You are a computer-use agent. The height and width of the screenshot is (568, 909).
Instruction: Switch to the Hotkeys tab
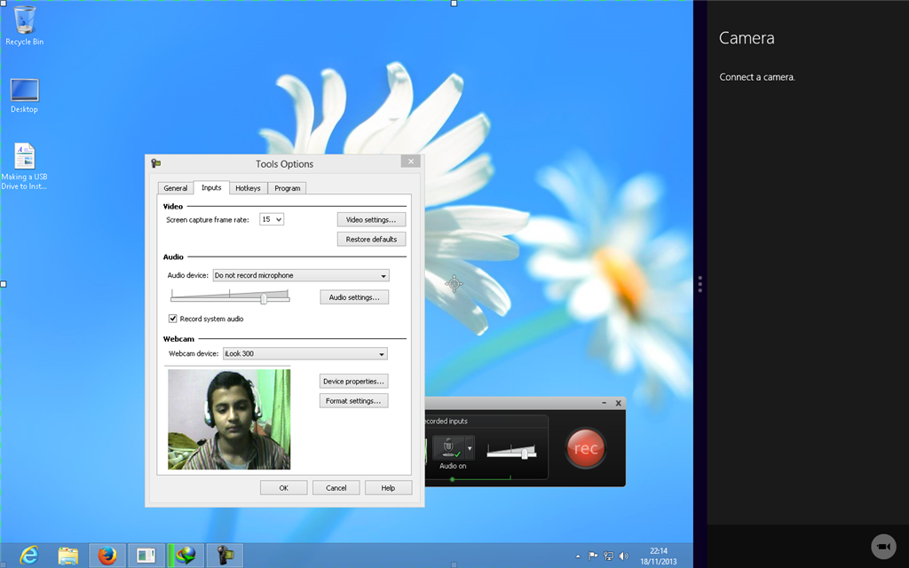coord(248,188)
